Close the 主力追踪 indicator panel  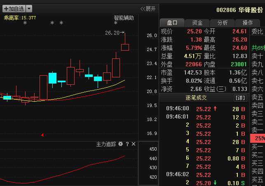[134, 144]
